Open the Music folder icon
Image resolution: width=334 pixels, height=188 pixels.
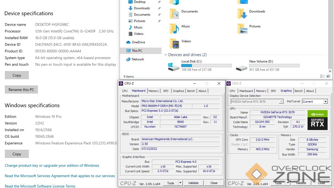[x=174, y=28]
